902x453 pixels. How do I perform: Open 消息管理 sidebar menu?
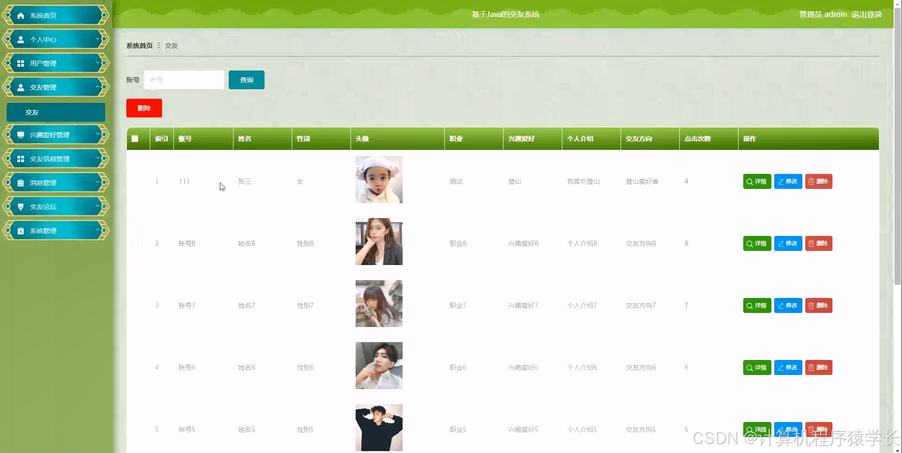point(56,182)
